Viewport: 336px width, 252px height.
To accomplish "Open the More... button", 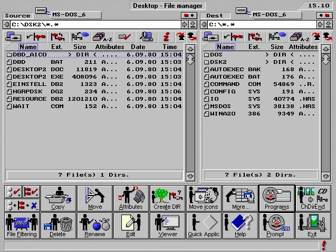I will tap(241, 198).
